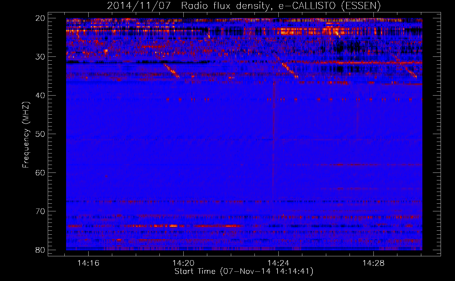Click the 'Start Time (07-Nov-14 14:14:41)' label

pyautogui.click(x=244, y=271)
